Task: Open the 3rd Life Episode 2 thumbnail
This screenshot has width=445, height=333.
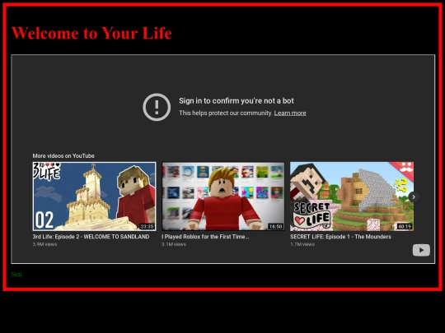Action: click(94, 197)
